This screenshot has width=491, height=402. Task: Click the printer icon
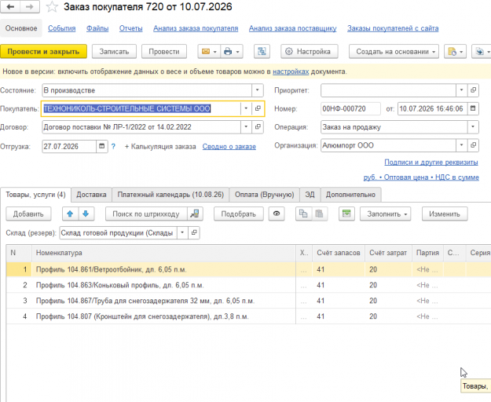click(x=228, y=52)
